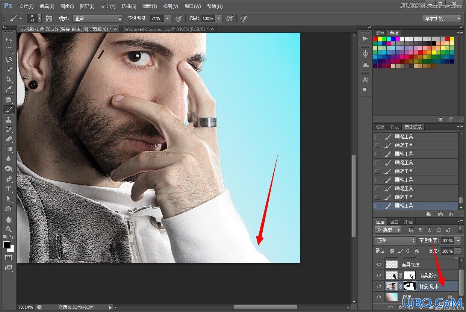Screen dimensions: 466x312
Task: Select the Eraser tool
Action: (x=9, y=139)
